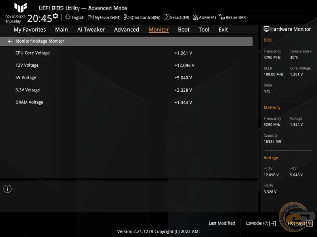The width and height of the screenshot is (317, 237).
Task: Select the 3.3V Voltage row
Action: click(126, 90)
